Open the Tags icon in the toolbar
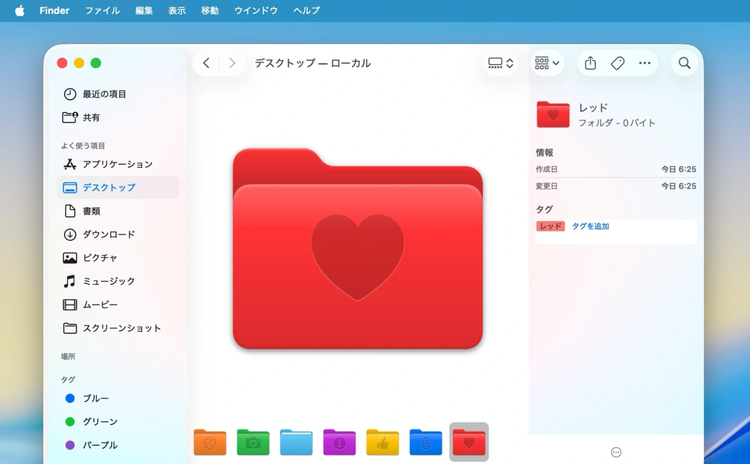The image size is (750, 464). pos(617,63)
